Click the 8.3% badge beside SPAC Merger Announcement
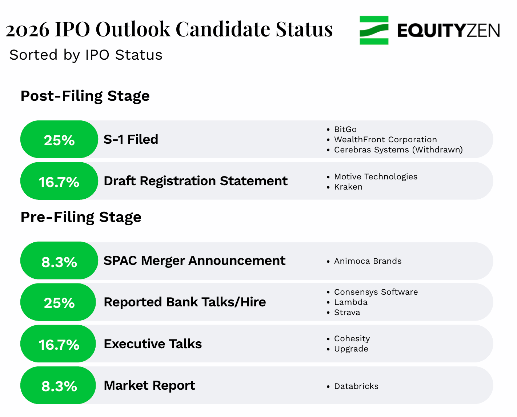The width and height of the screenshot is (517, 417). click(59, 261)
